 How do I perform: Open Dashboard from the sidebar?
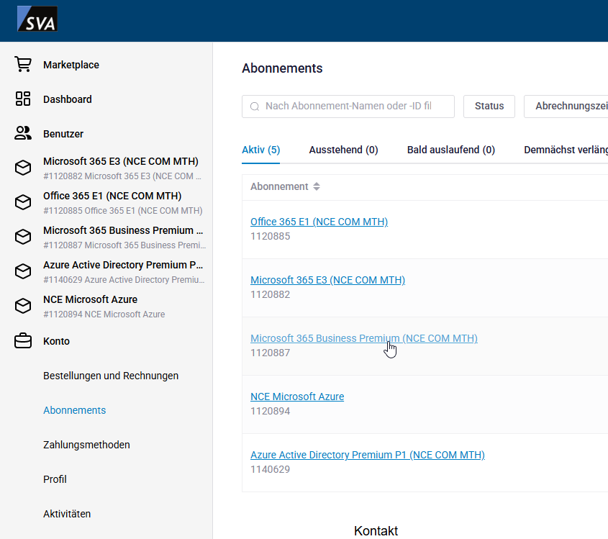[68, 99]
